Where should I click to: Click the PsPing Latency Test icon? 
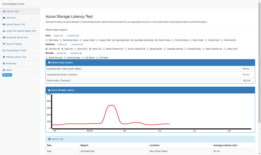pyautogui.click(x=4, y=57)
